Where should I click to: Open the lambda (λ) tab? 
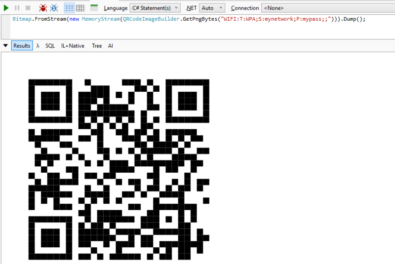pyautogui.click(x=38, y=46)
